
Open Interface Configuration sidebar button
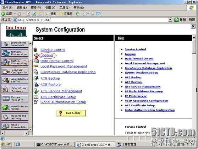pos(15,71)
